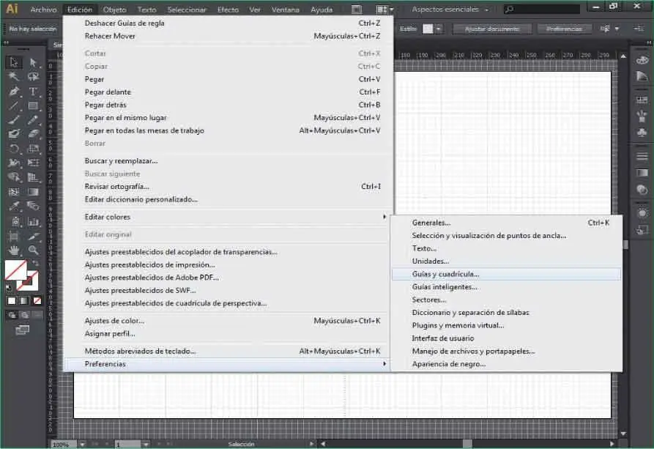Select the Rectangle tool

(34, 105)
